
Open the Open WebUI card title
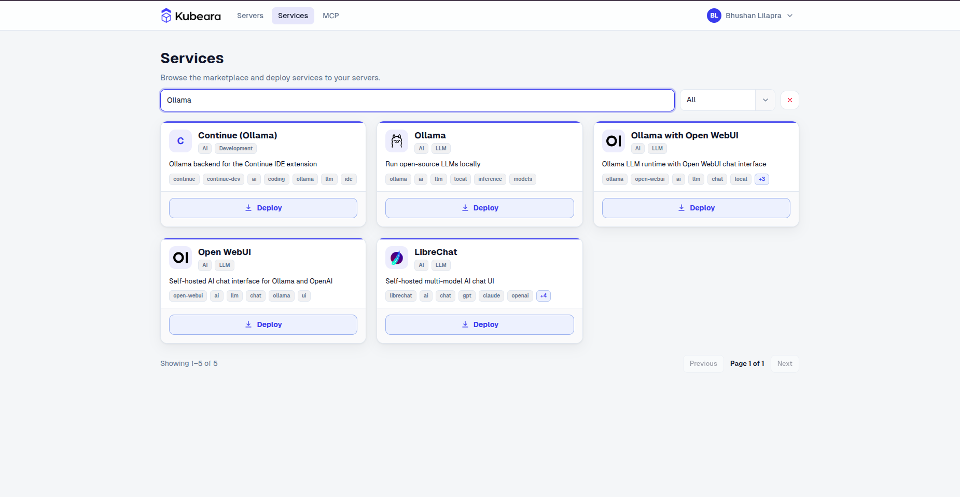point(225,252)
